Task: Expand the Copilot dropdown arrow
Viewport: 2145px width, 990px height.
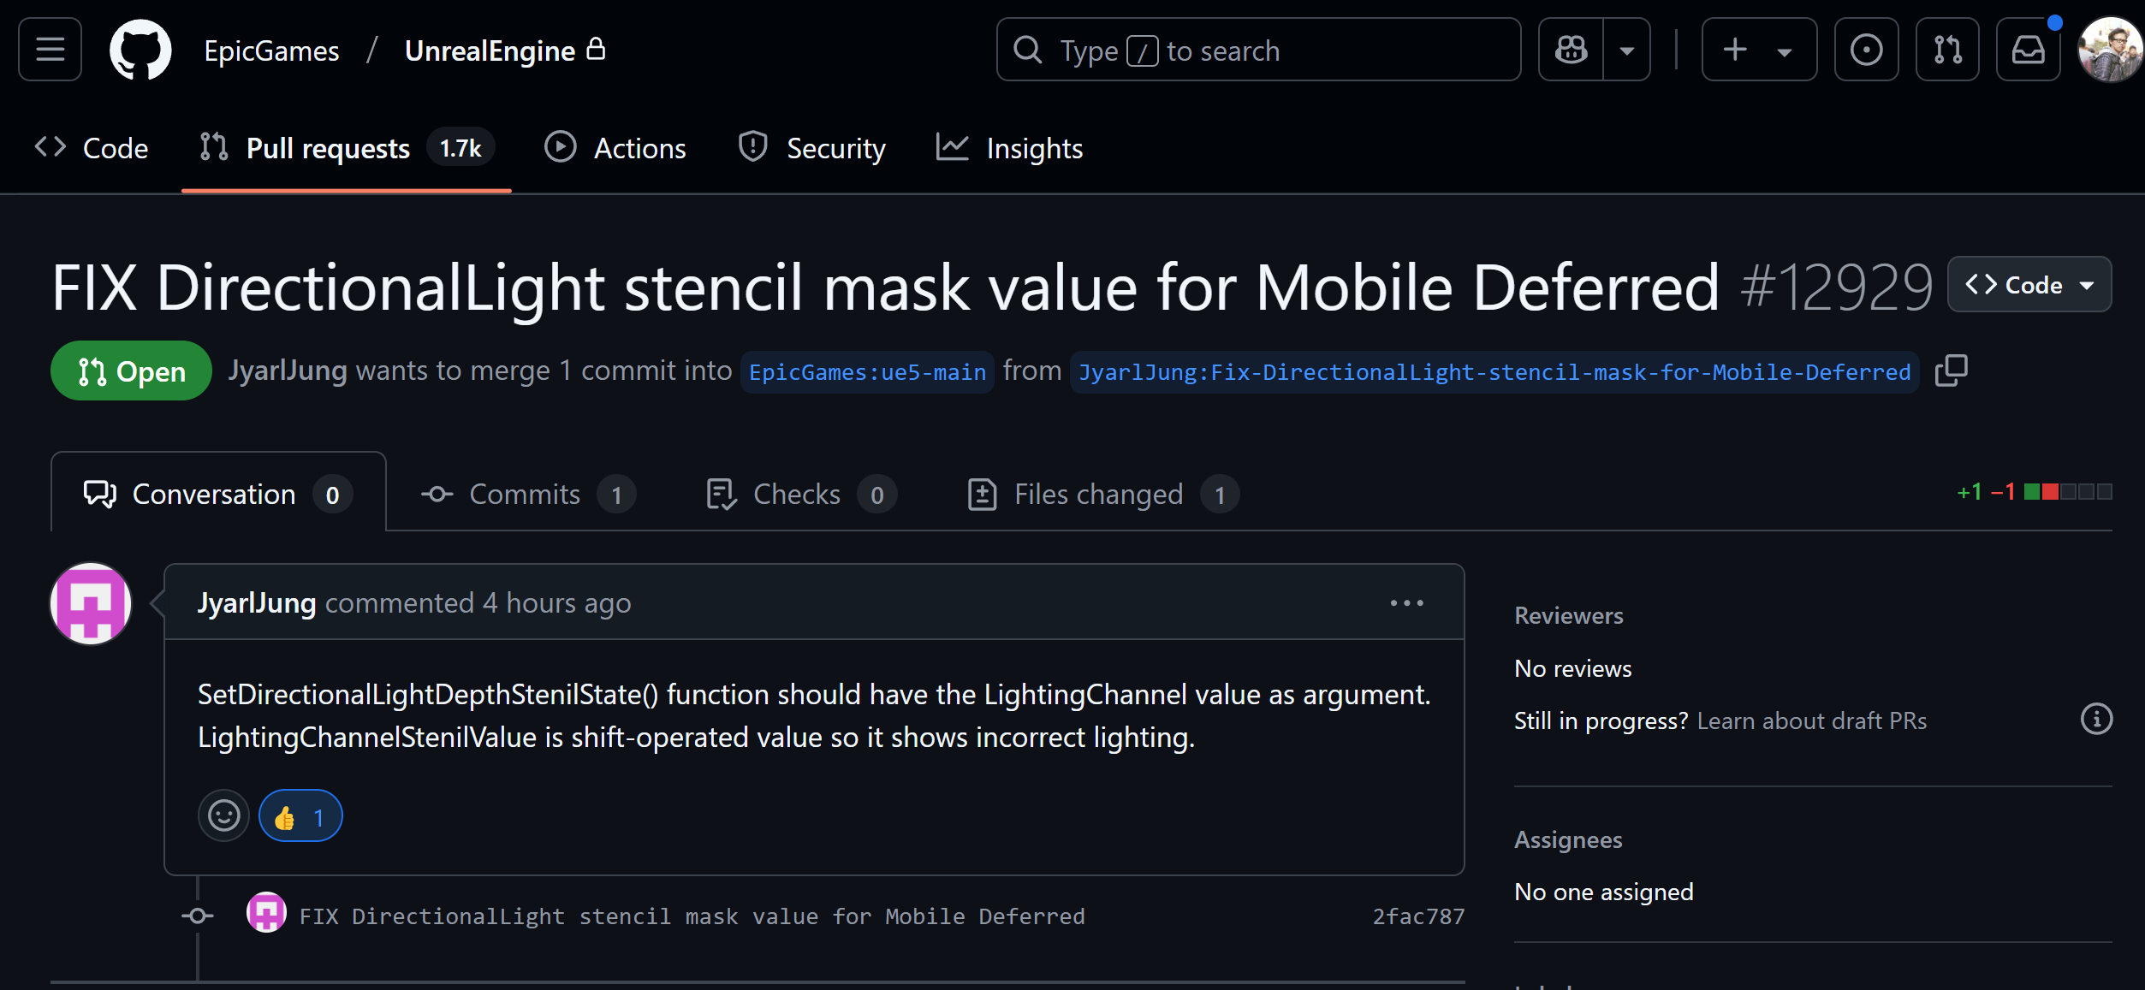Action: 1627,50
